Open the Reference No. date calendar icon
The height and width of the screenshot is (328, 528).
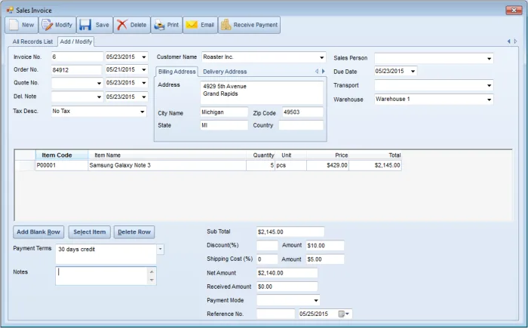coord(342,314)
